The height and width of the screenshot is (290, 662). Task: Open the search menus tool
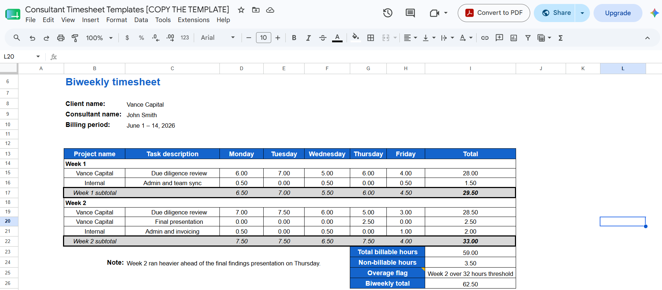point(17,38)
